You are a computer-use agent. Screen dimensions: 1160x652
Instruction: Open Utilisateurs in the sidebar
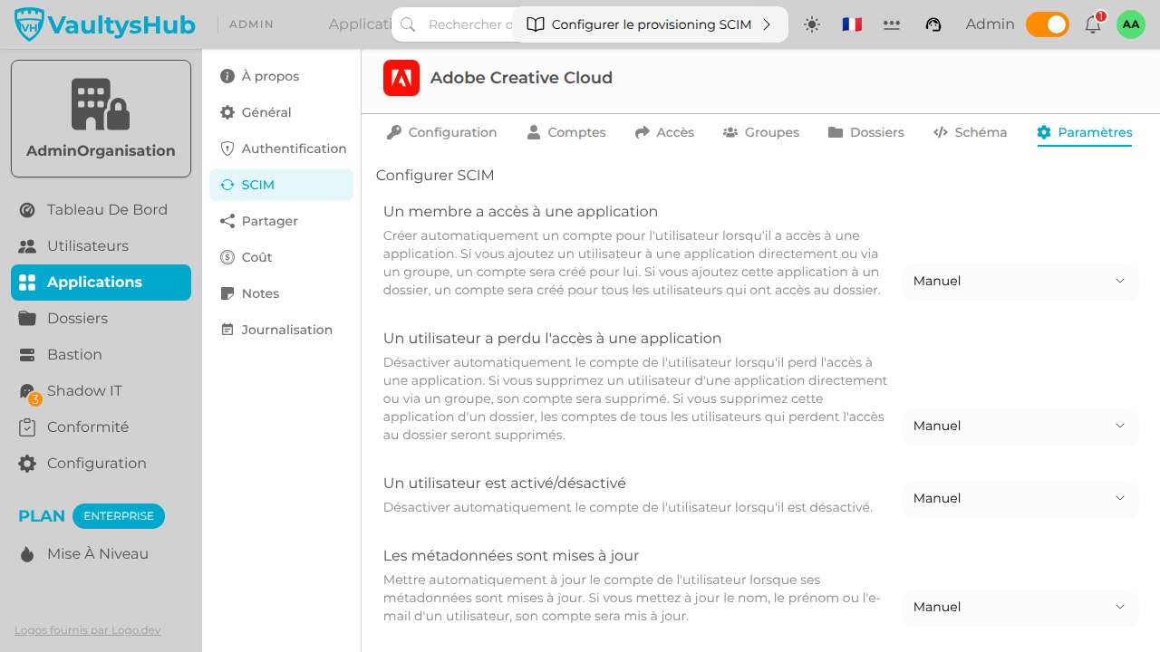click(x=101, y=245)
